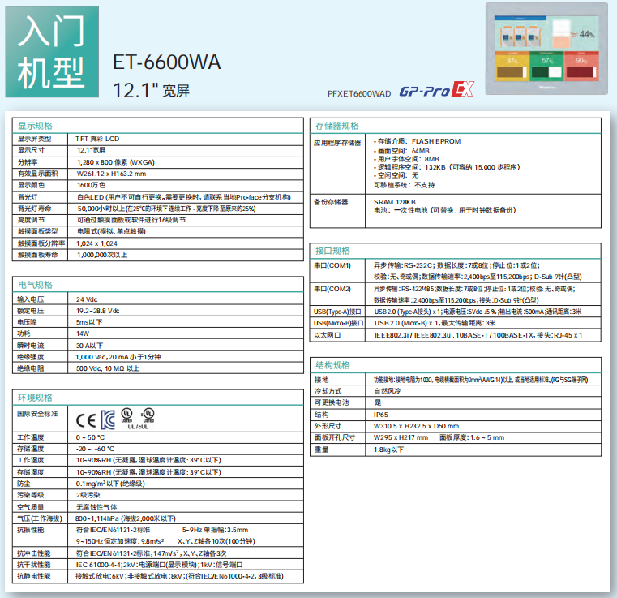Click the 500 Vdc, 10 MΩ insulation value
The image size is (617, 598).
107,368
